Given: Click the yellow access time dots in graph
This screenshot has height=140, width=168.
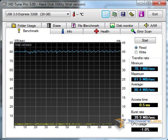Looking at the screenshot, I should tap(63, 124).
